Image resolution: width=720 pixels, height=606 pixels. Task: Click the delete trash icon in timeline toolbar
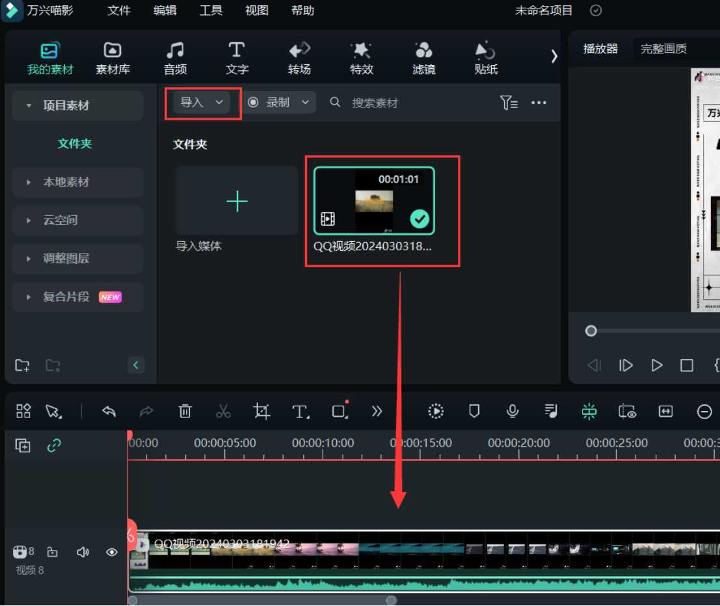185,411
